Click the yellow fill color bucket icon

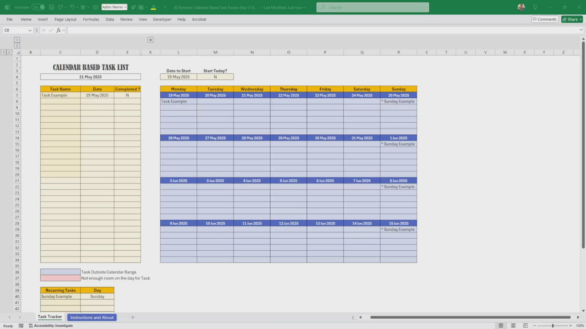[x=153, y=7]
